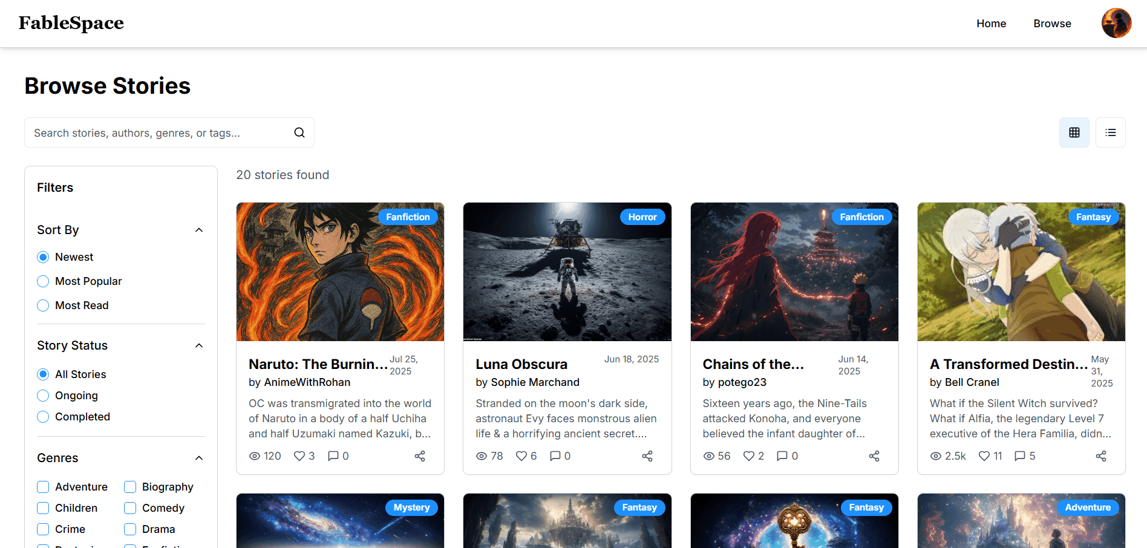Open the Luna Obscura story
The width and height of the screenshot is (1147, 548).
point(521,364)
